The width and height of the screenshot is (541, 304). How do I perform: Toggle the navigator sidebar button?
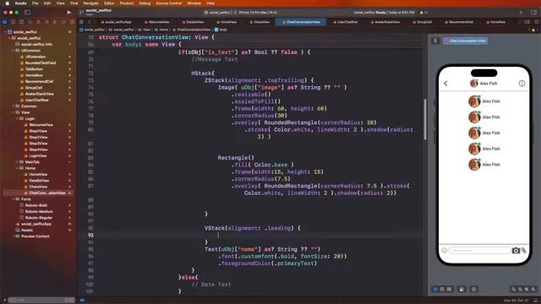[27, 13]
